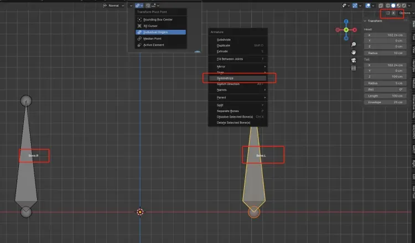The width and height of the screenshot is (415, 243).
Task: Click Separate Bones menu entry
Action: click(x=238, y=111)
